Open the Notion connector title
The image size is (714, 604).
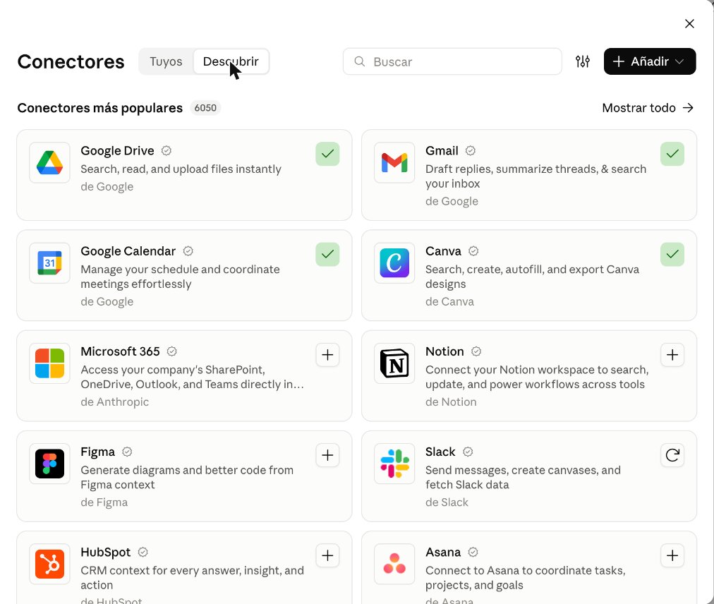point(444,351)
